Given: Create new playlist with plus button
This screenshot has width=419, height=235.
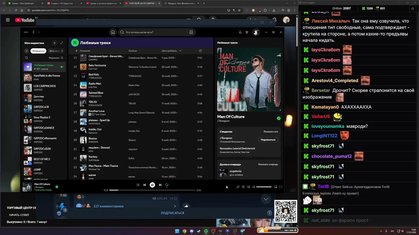Looking at the screenshot, I should (x=55, y=43).
